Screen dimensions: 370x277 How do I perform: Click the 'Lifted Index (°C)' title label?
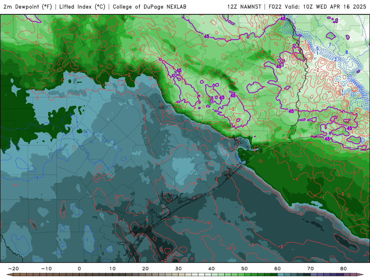click(82, 6)
